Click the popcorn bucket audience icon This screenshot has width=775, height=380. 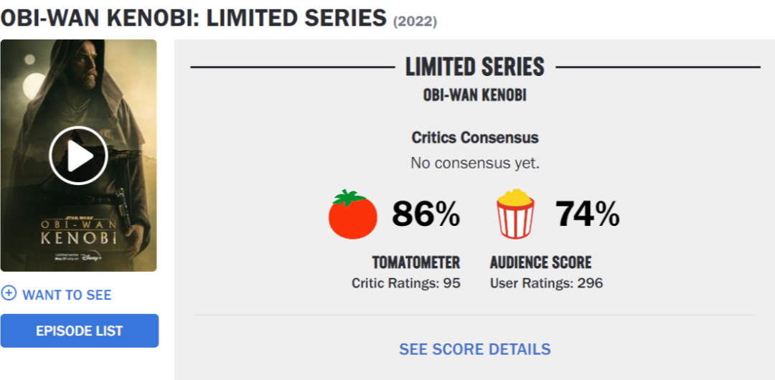tap(515, 214)
